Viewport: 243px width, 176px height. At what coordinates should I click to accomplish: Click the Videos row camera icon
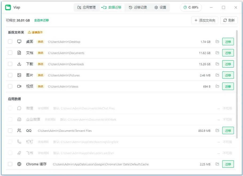pyautogui.click(x=19, y=86)
